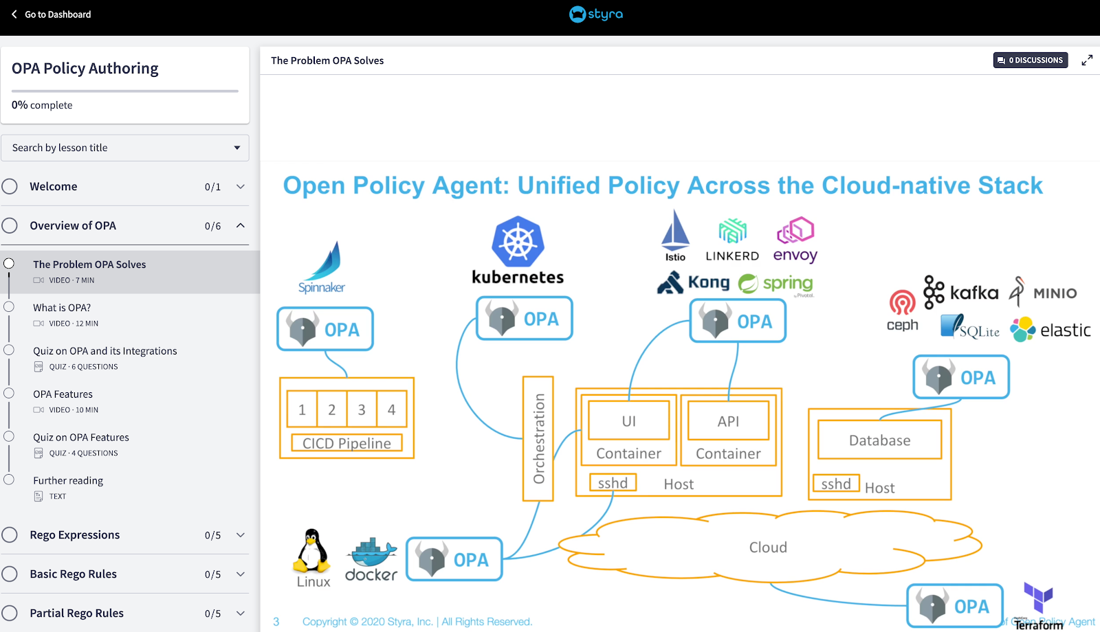Image resolution: width=1100 pixels, height=632 pixels.
Task: Click the Linux penguin logo
Action: coord(312,551)
